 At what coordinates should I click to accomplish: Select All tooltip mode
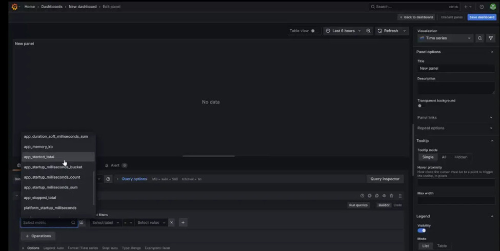(444, 157)
